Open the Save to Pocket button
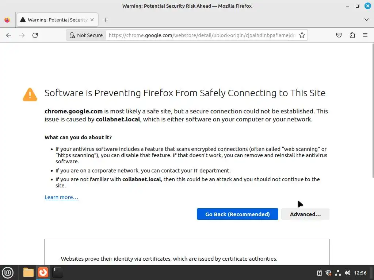The width and height of the screenshot is (374, 280). tap(339, 35)
